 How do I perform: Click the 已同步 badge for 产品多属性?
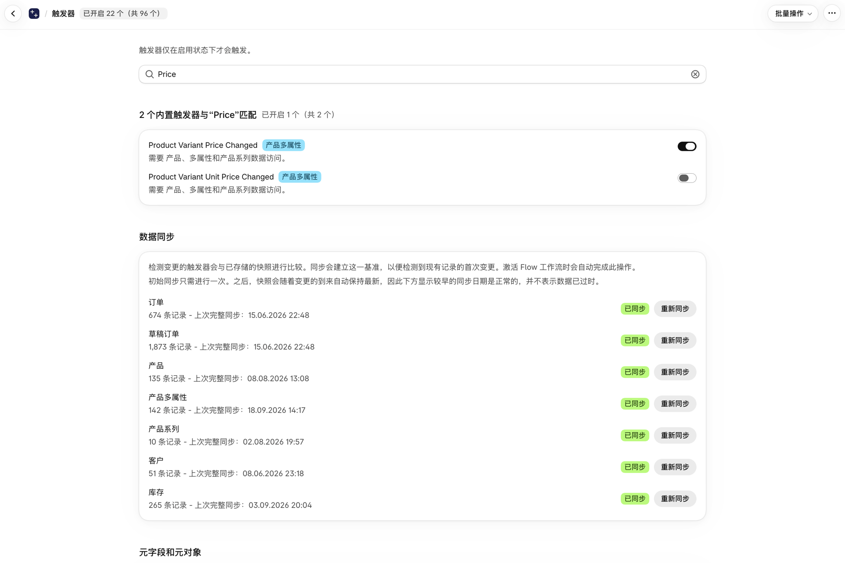[x=635, y=404]
